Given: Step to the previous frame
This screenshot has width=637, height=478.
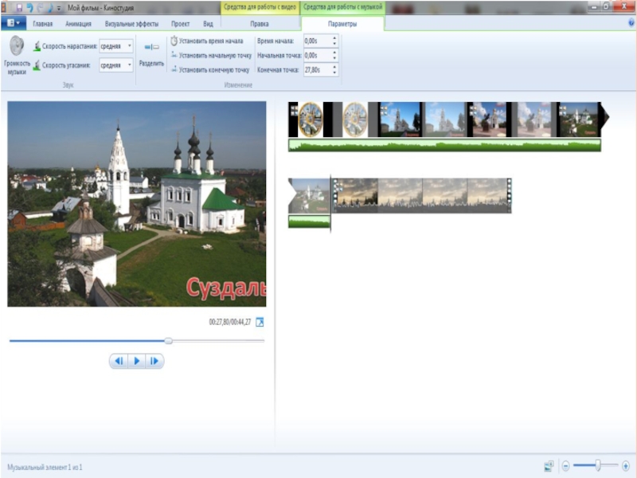Looking at the screenshot, I should [x=119, y=361].
